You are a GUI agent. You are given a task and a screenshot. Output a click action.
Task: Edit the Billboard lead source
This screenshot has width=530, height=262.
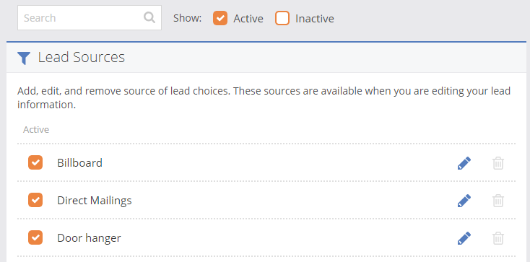tap(464, 163)
